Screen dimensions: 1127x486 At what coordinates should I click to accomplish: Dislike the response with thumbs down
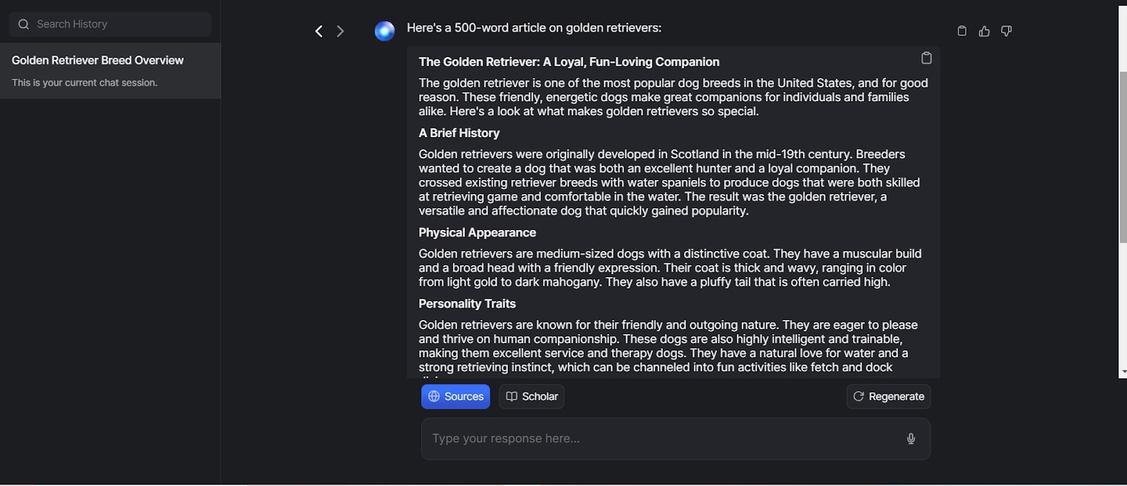click(1006, 31)
